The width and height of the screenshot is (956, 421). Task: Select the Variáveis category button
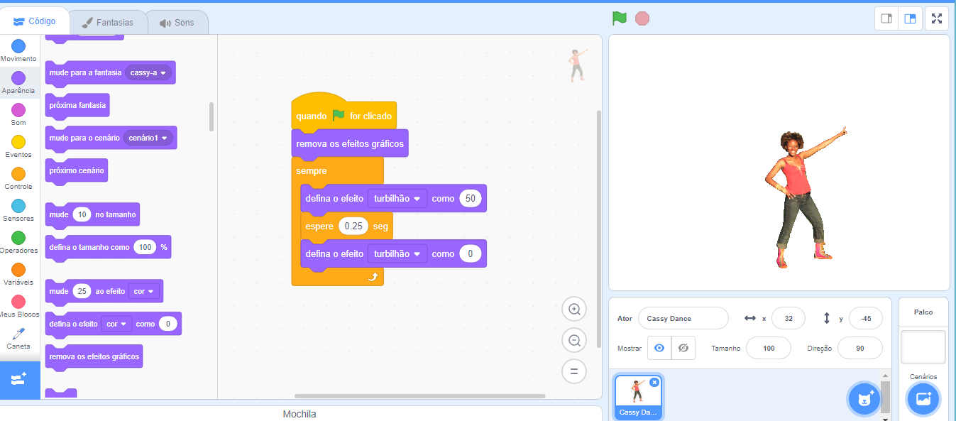[x=18, y=272]
